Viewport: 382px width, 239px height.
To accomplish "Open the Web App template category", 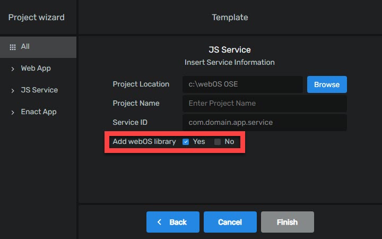I will pos(36,69).
